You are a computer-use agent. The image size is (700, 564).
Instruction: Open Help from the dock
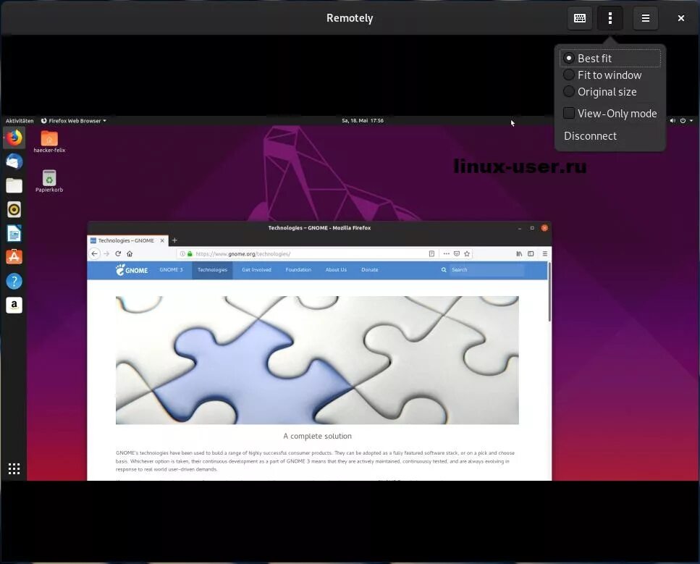click(x=14, y=281)
